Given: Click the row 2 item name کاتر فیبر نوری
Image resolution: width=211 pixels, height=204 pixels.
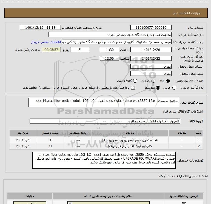Looking at the screenshot, I should (x=130, y=146).
